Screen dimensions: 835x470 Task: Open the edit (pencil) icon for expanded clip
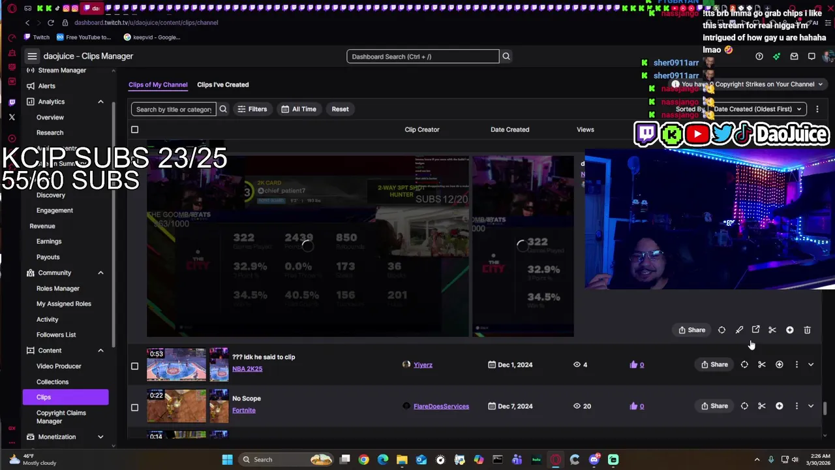[x=739, y=330]
